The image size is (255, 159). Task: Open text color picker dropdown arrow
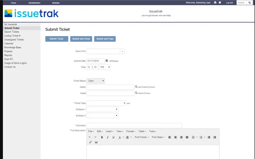(123, 137)
